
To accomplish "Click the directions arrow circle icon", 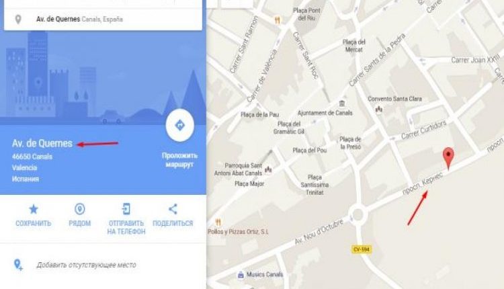I will tap(179, 125).
